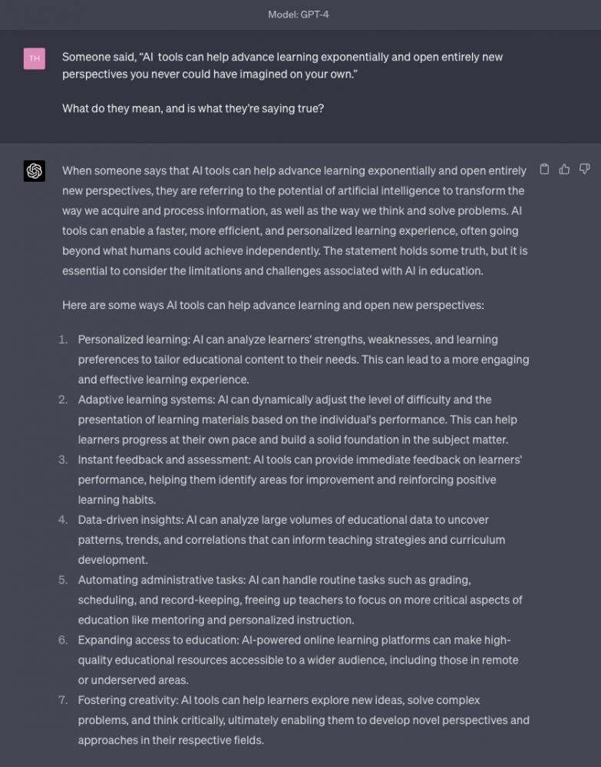Copy the response with the clipboard icon
This screenshot has width=601, height=767.
543,170
